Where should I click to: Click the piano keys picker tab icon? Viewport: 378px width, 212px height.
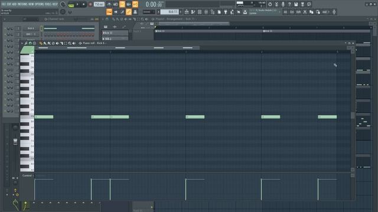(106, 26)
